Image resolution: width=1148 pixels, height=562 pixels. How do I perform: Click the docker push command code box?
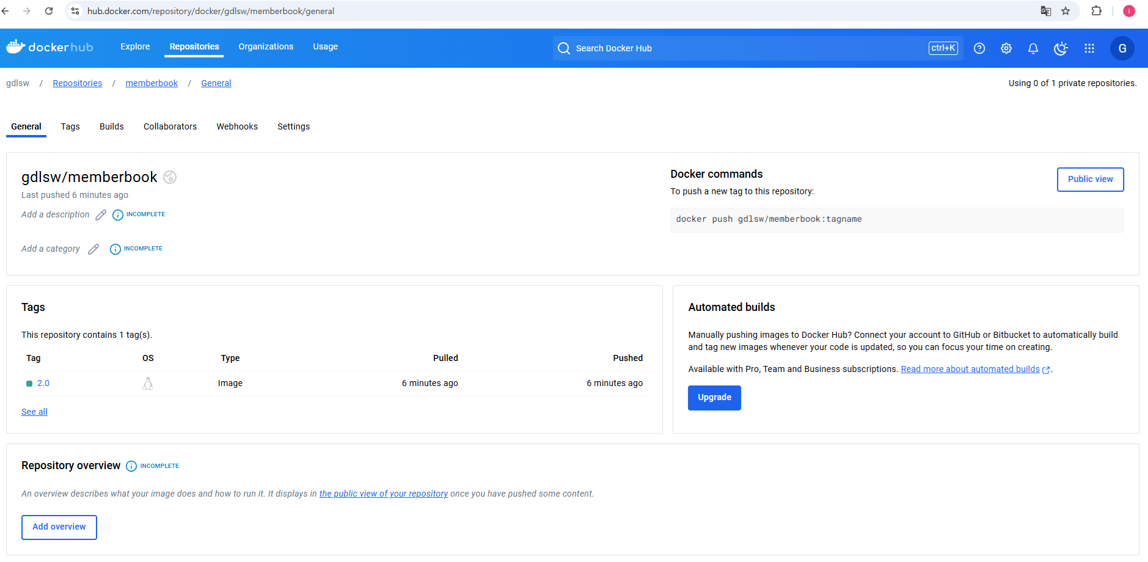[897, 220]
